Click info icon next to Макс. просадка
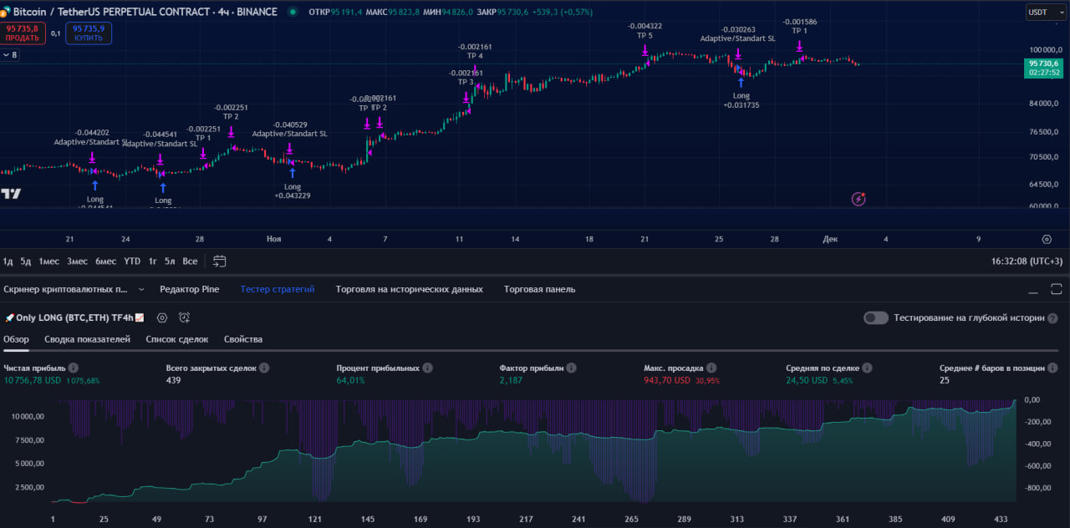Image resolution: width=1070 pixels, height=528 pixels. (711, 368)
